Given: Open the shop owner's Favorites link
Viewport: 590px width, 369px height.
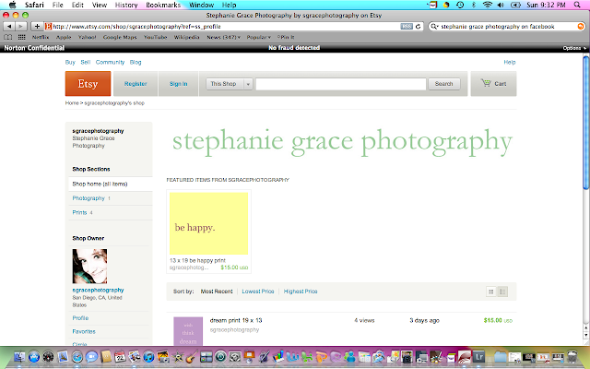Looking at the screenshot, I should (x=84, y=332).
